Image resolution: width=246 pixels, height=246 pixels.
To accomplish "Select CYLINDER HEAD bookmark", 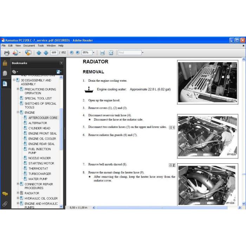I will tap(39, 128).
